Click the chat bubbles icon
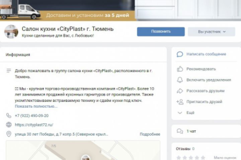This screenshot has width=241, height=160. (180, 131)
